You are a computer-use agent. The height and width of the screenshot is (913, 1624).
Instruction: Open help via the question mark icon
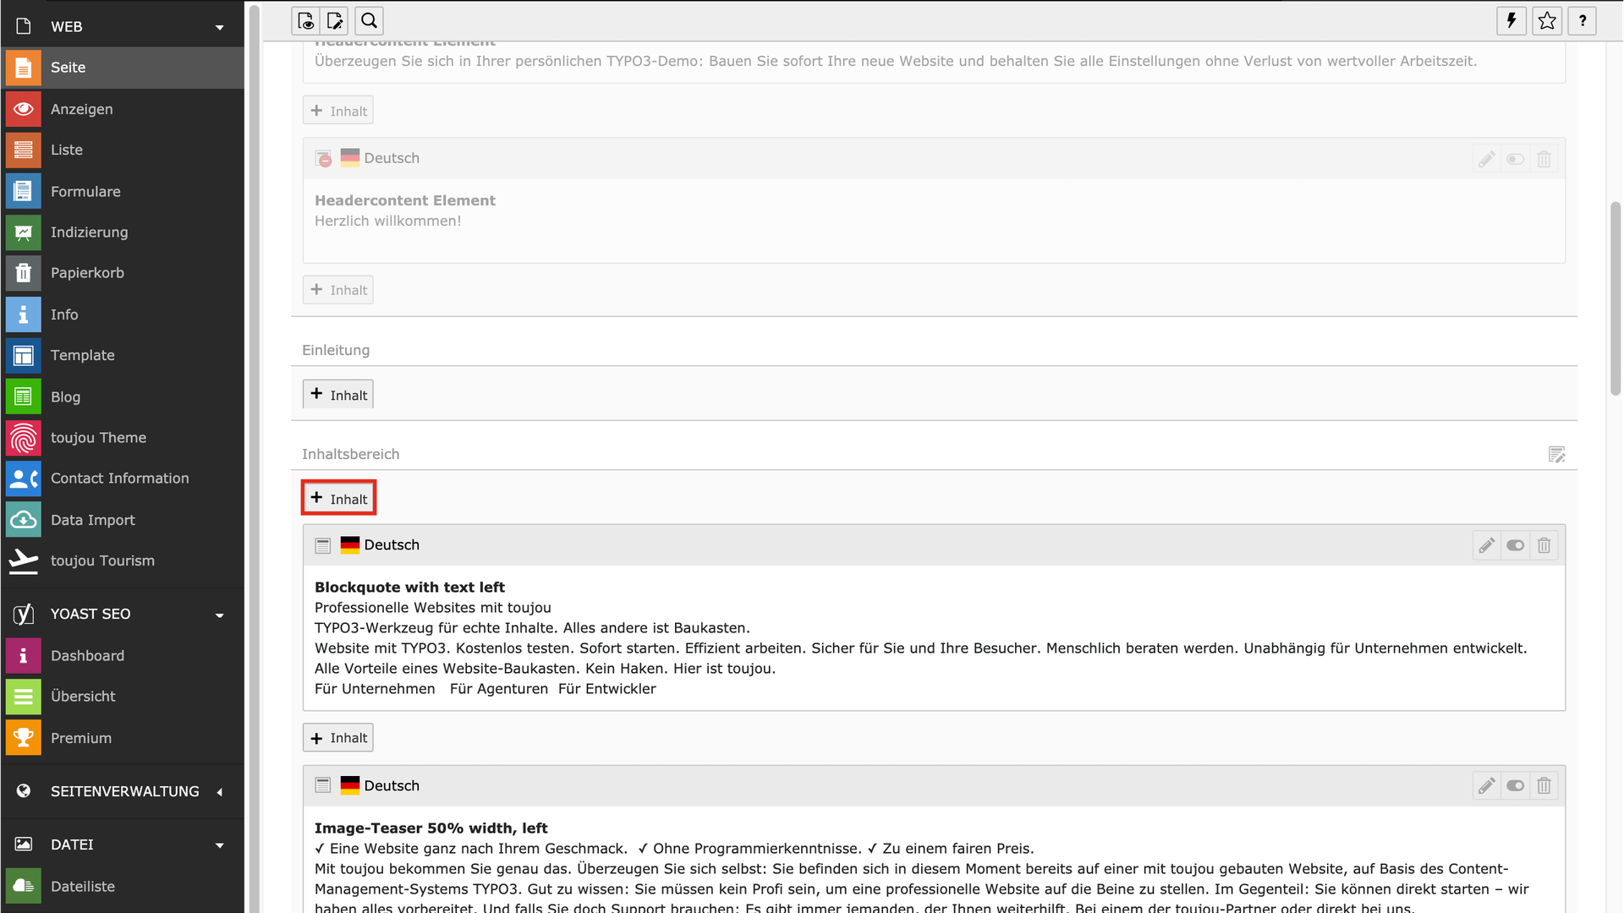tap(1583, 21)
